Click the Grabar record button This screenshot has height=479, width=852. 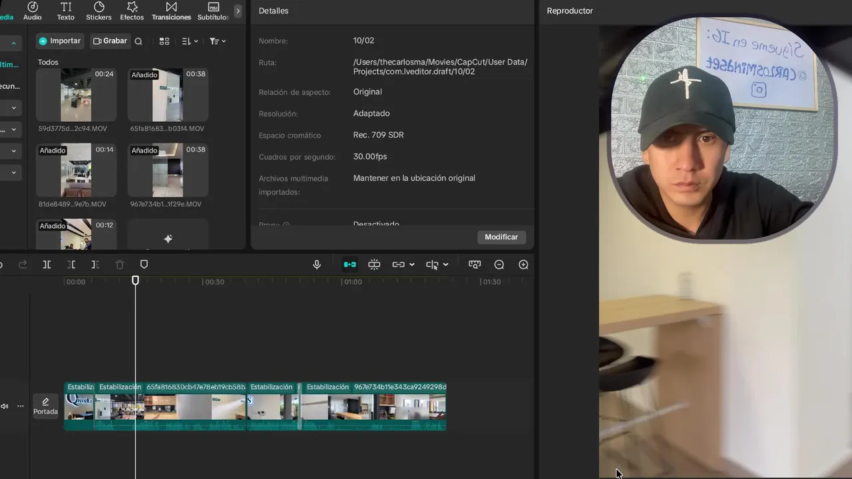[110, 41]
